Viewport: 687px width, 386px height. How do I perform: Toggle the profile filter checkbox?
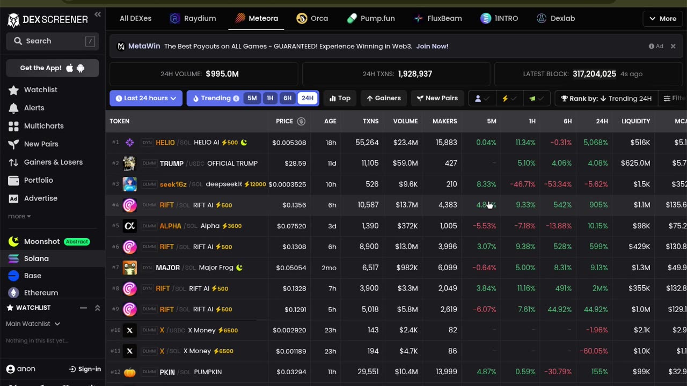point(482,98)
